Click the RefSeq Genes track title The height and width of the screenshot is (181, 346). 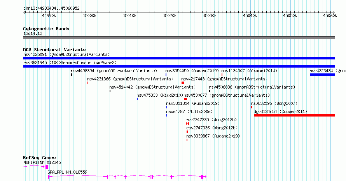point(39,158)
